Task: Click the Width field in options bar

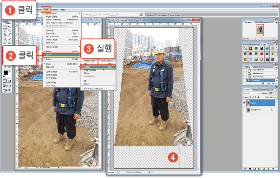Action: (93, 14)
